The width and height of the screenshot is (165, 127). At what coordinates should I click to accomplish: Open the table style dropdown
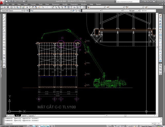[136, 7]
